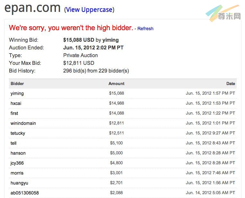The width and height of the screenshot is (245, 198).
Task: Select bidder name ab051306058
Action: [25, 193]
